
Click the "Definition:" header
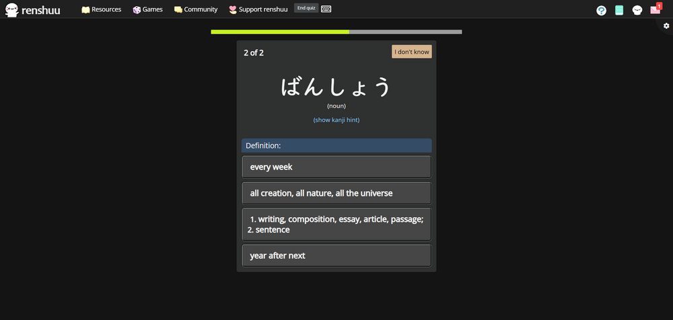[x=336, y=145]
